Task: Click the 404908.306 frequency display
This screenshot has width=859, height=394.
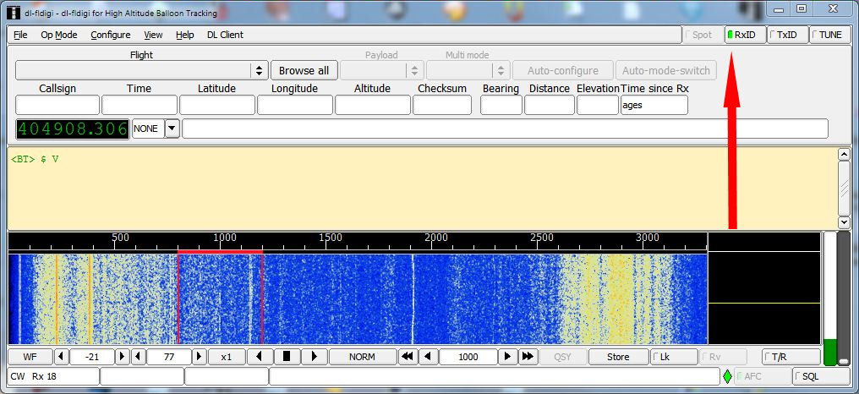Action: click(x=73, y=129)
